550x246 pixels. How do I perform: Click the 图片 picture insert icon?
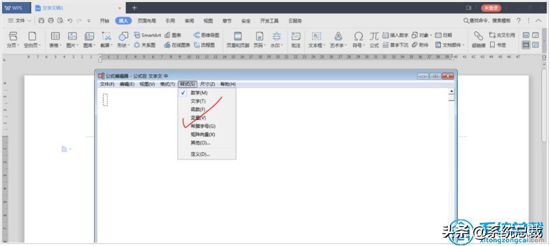pyautogui.click(x=72, y=36)
